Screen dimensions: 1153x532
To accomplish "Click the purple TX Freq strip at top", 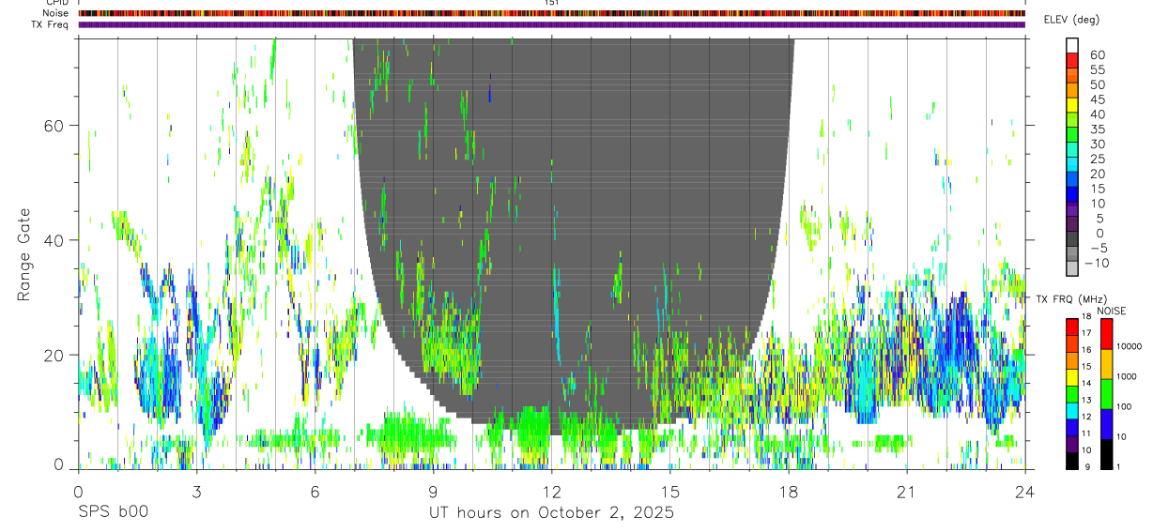I will [x=551, y=24].
